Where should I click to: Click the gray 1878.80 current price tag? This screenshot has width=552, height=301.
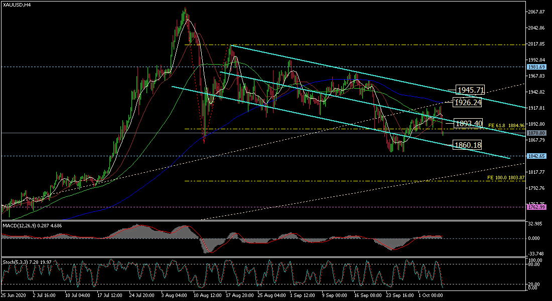click(x=537, y=133)
